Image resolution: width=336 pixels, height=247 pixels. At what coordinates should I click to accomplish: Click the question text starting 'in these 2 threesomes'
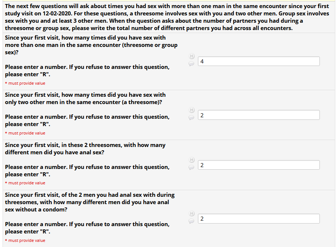click(x=85, y=148)
